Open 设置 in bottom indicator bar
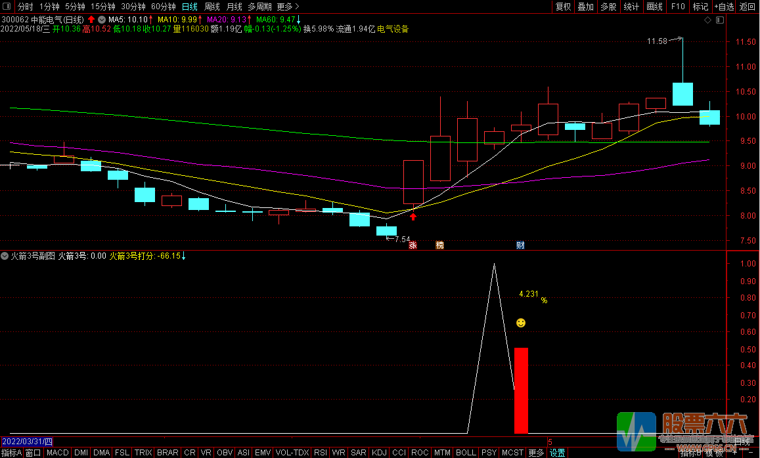Image resolution: width=760 pixels, height=458 pixels. pos(558,453)
